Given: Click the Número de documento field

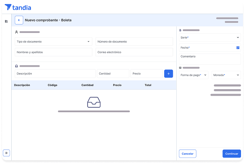Looking at the screenshot, I should pyautogui.click(x=134, y=41).
